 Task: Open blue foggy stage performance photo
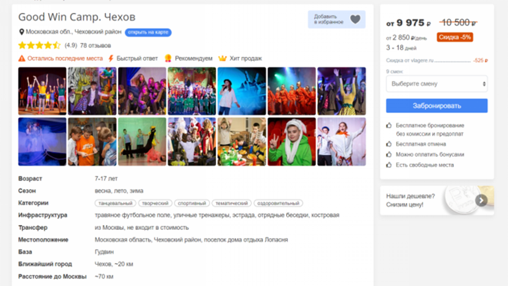tap(42, 142)
